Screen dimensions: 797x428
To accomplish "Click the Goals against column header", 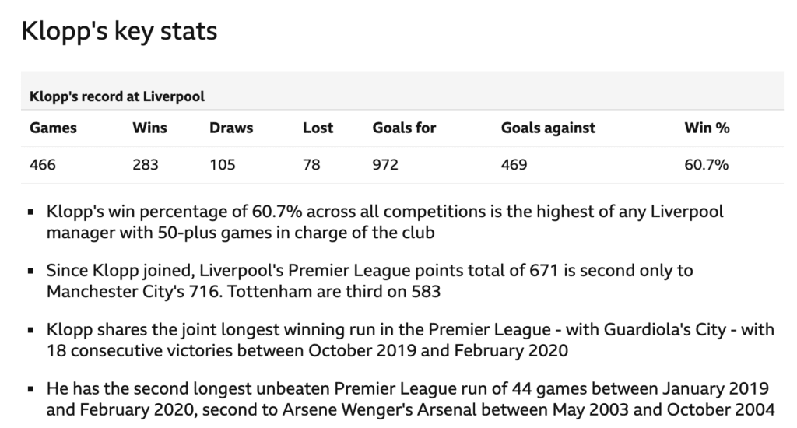I will pyautogui.click(x=548, y=128).
